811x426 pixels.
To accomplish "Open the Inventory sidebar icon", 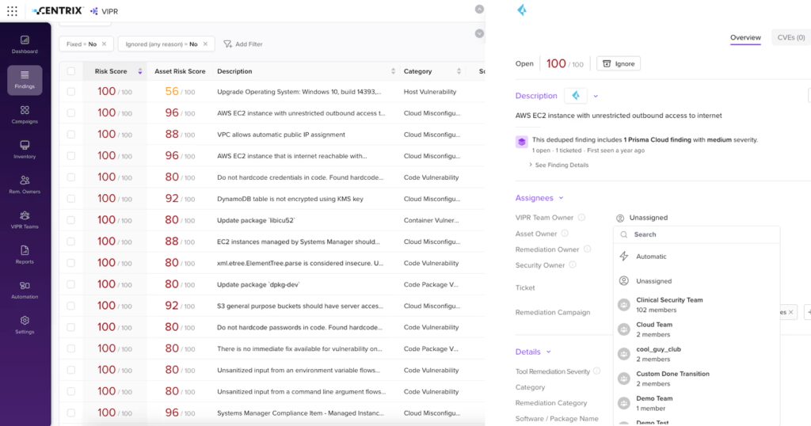I will (x=25, y=149).
